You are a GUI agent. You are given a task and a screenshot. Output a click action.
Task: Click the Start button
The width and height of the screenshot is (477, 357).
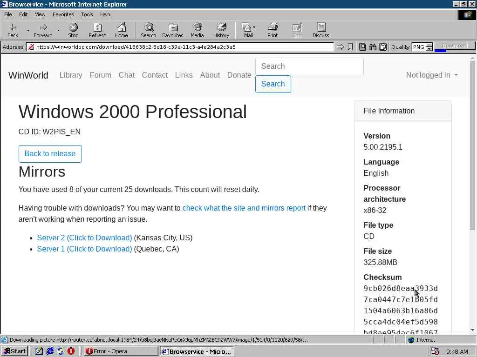coord(14,351)
